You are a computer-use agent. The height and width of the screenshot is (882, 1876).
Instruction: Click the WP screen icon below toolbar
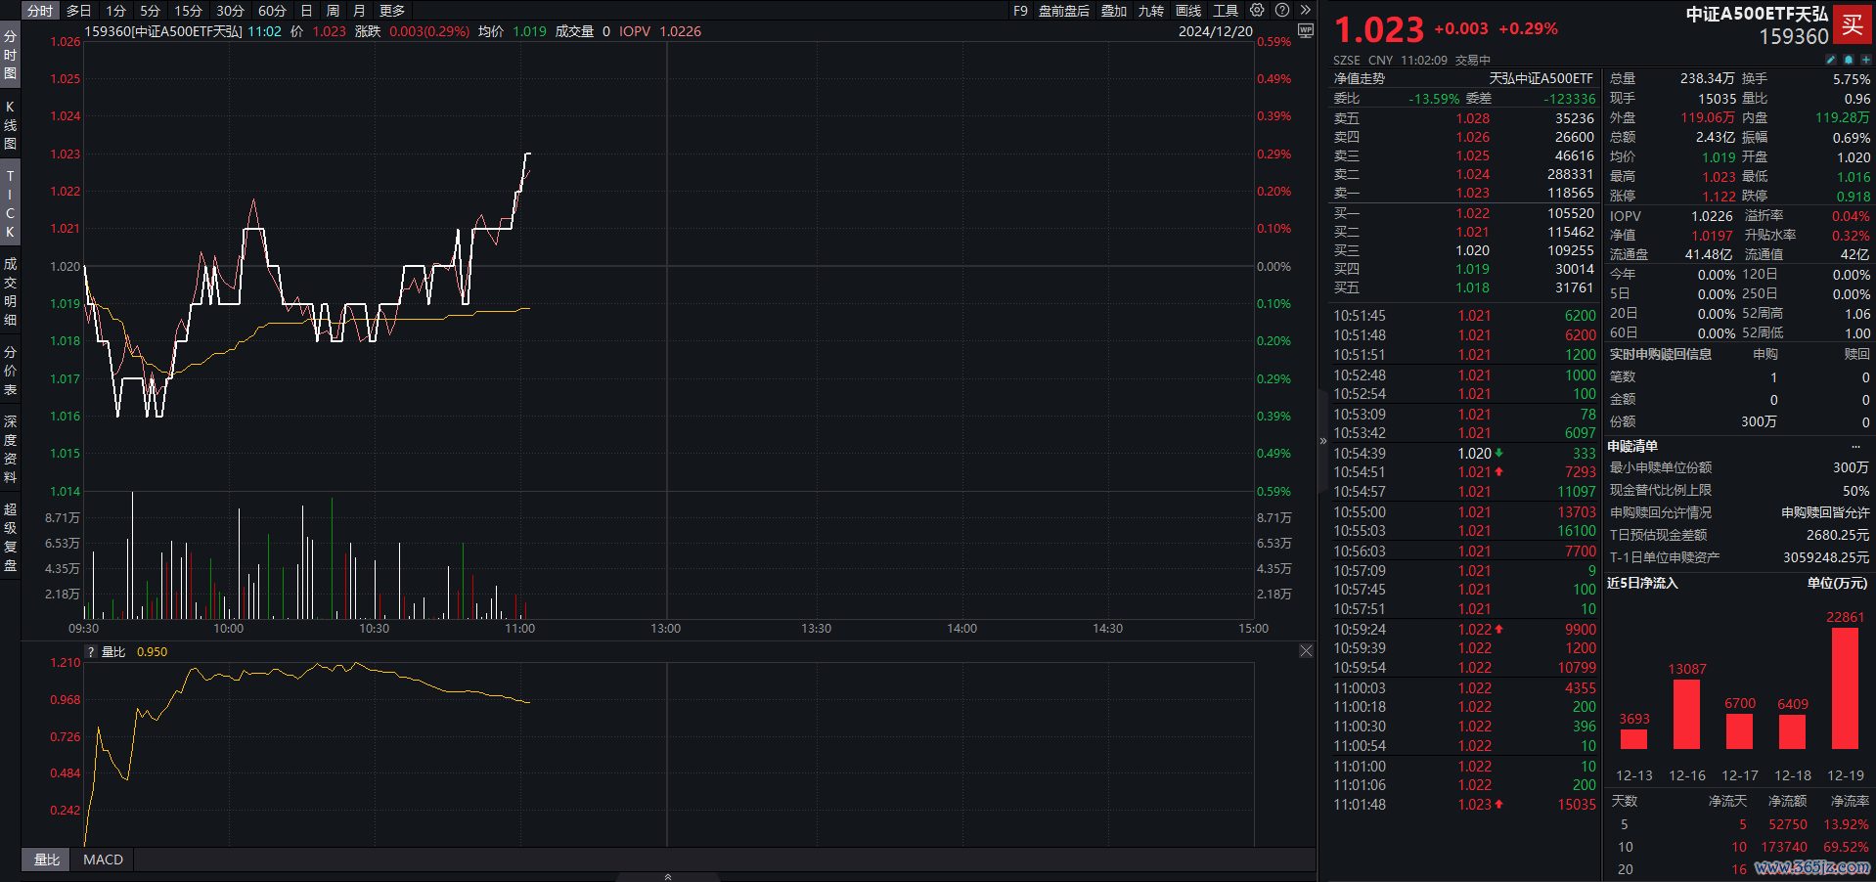tap(1305, 30)
